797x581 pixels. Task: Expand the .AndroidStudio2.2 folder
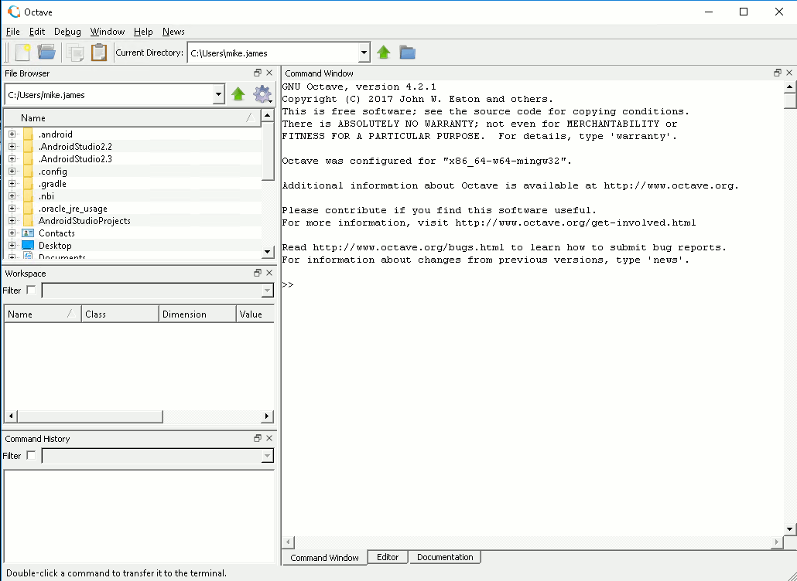(12, 147)
